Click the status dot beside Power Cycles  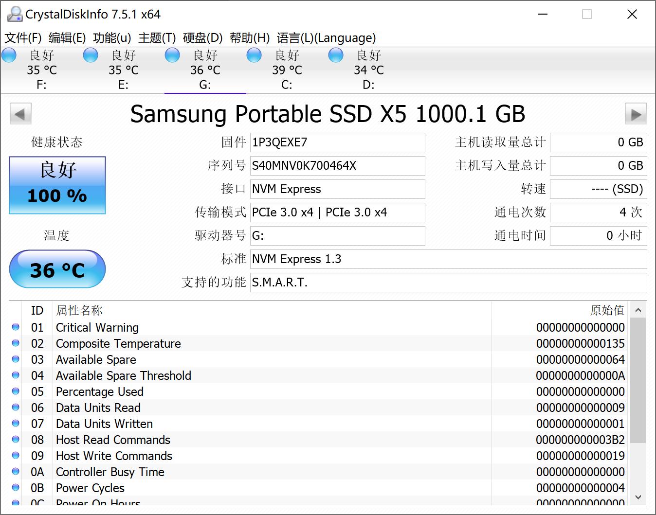click(15, 488)
